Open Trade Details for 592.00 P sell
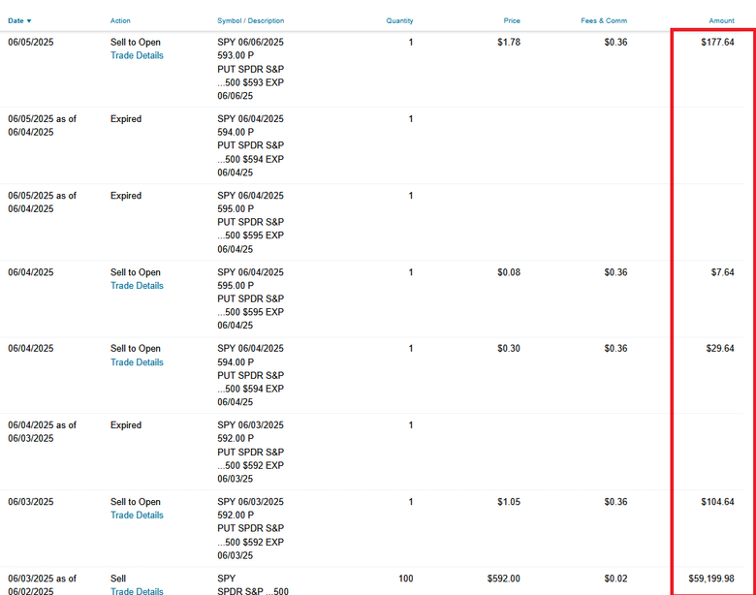The height and width of the screenshot is (595, 756). coord(137,515)
